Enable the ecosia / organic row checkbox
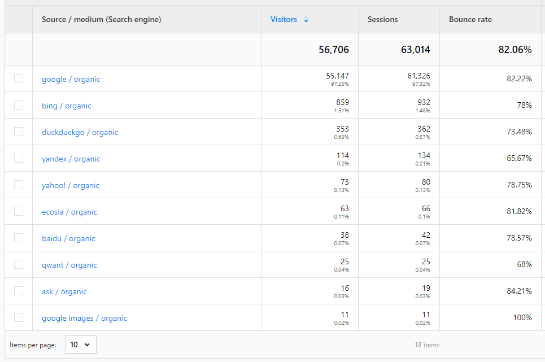 [x=19, y=211]
